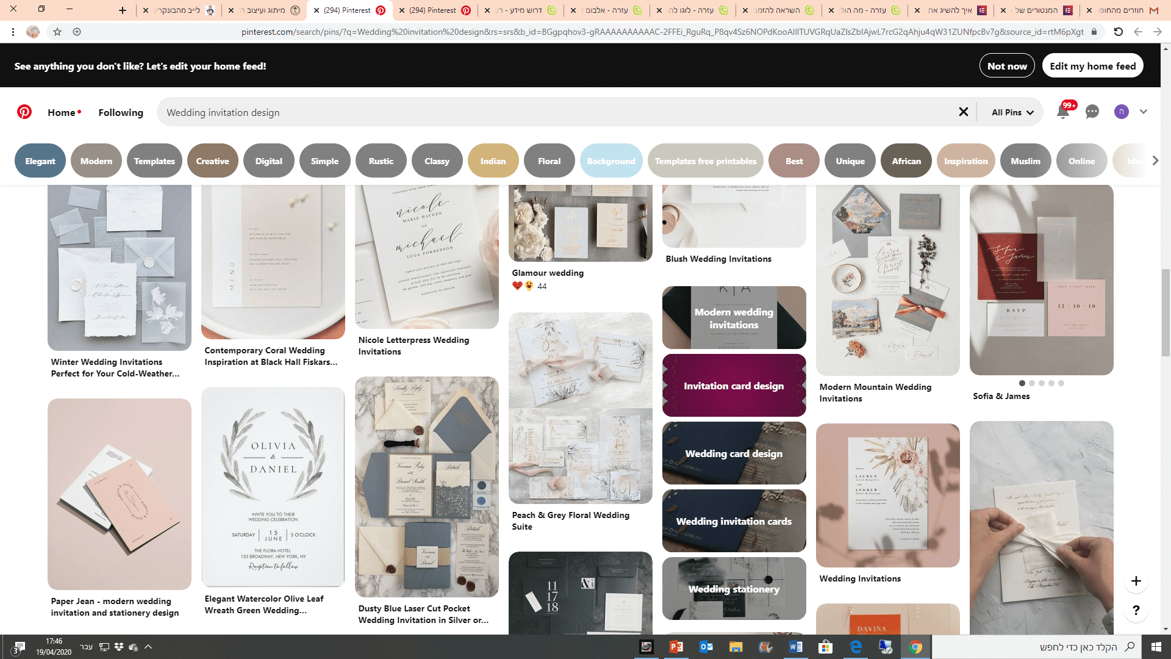
Task: Open the notifications bell icon
Action: click(1063, 112)
